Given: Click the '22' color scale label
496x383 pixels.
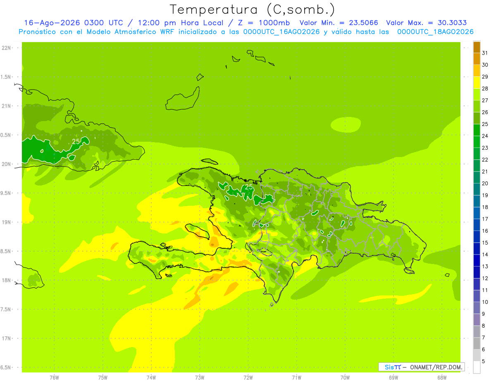Looking at the screenshot, I should [485, 160].
